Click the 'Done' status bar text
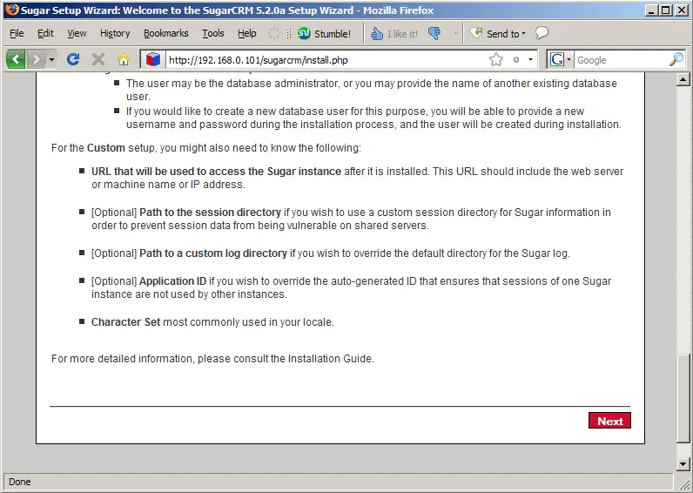This screenshot has height=493, width=693. click(20, 482)
